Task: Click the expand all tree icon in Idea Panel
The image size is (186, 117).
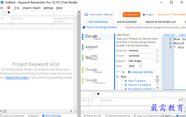Action: point(123,72)
